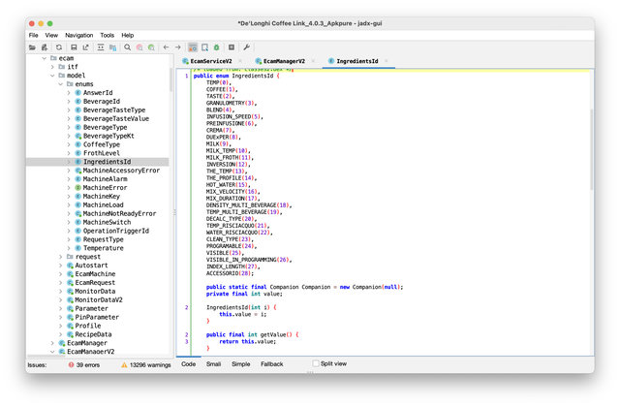Click the code editor vertical scrollbar
The height and width of the screenshot is (407, 620).
pos(592,149)
